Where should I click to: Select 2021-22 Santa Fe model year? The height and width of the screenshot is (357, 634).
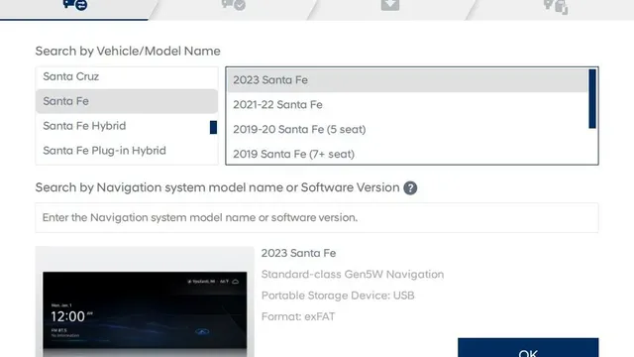tap(407, 105)
